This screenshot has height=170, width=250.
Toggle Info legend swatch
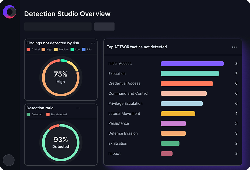84,50
